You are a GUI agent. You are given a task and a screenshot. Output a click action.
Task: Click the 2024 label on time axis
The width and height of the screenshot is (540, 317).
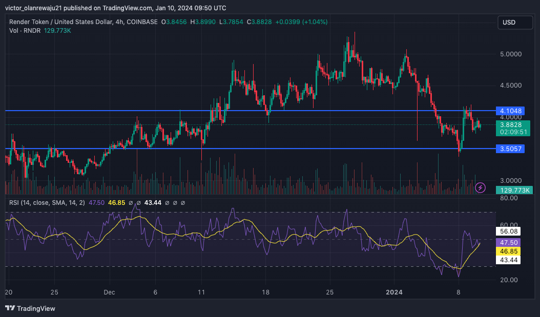[394, 292]
